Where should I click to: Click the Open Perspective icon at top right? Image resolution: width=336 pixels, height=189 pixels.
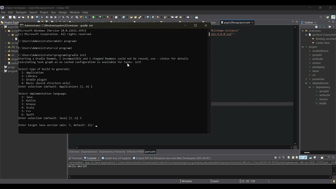[x=328, y=17]
